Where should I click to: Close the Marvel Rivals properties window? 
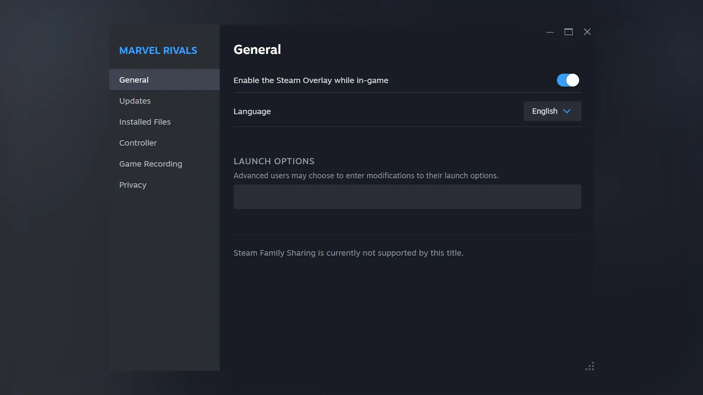click(x=587, y=32)
